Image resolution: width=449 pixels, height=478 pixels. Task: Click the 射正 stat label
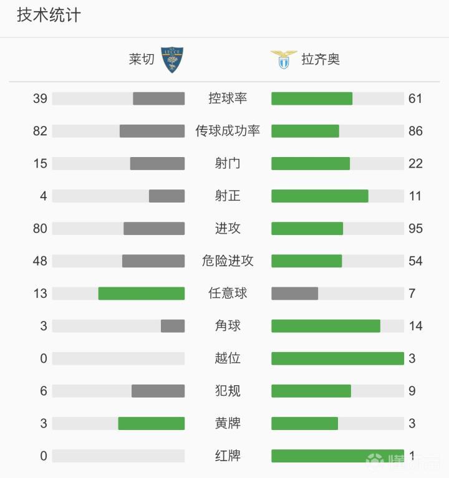click(228, 196)
